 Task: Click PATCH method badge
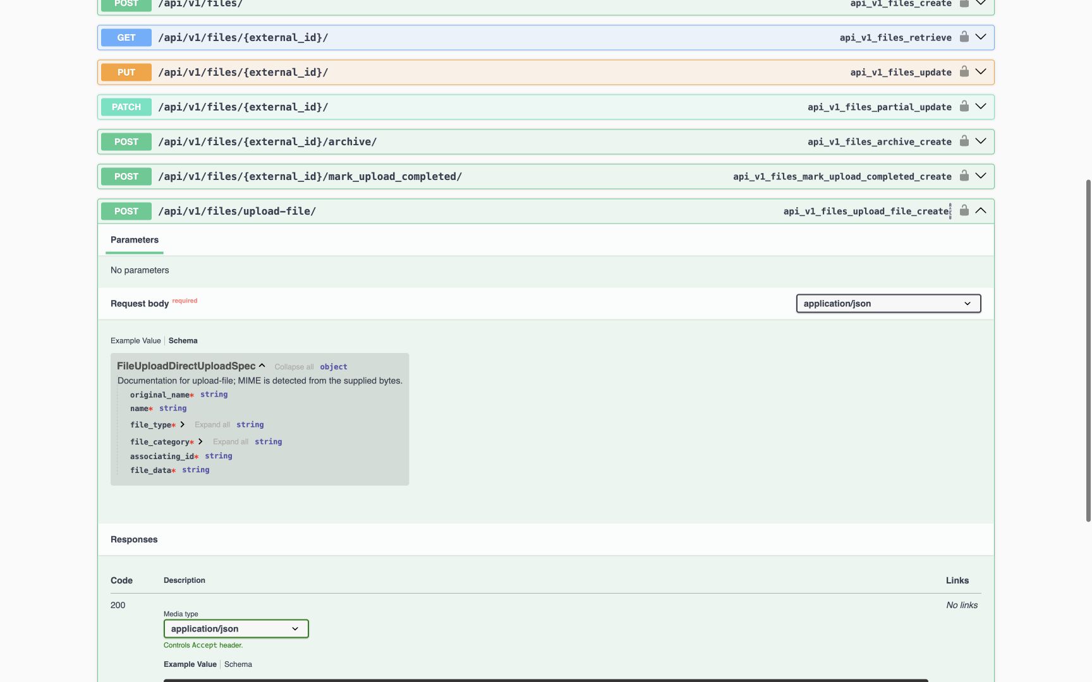click(x=126, y=107)
